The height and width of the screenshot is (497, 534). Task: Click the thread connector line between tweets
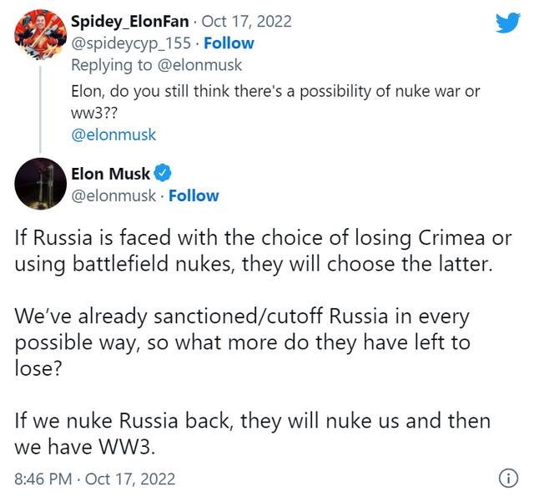tap(40, 109)
